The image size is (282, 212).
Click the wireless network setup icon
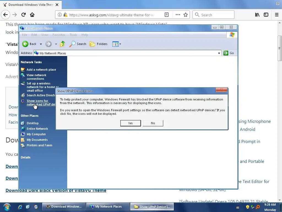pos(23,83)
